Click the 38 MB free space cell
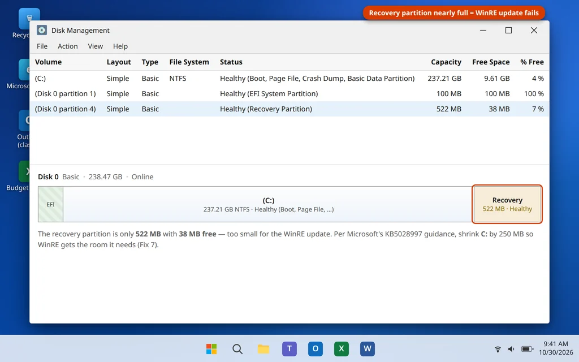This screenshot has height=362, width=579. [x=499, y=109]
